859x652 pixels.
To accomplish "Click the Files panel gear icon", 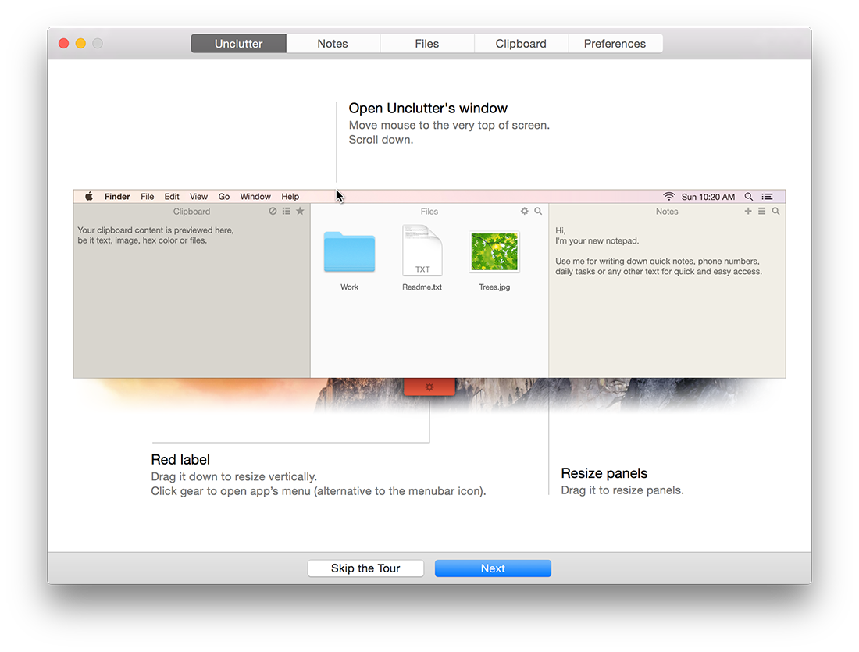I will (524, 211).
